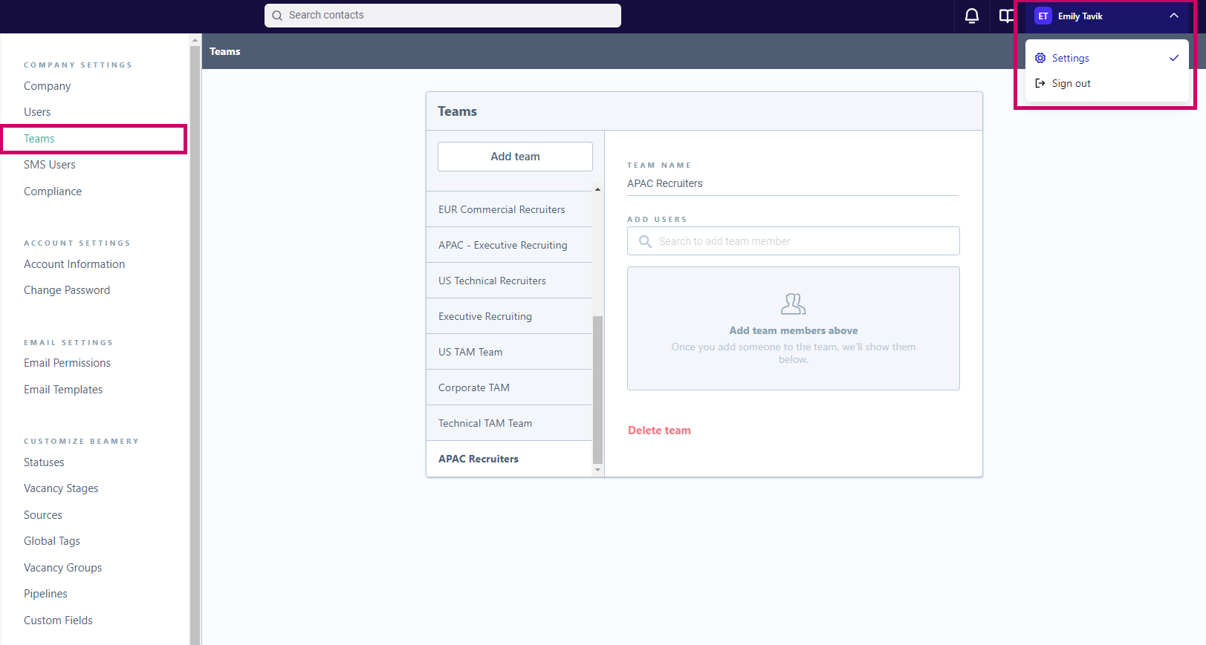The height and width of the screenshot is (645, 1206).
Task: Edit the Team Name field APAC Recruiters
Action: 792,183
